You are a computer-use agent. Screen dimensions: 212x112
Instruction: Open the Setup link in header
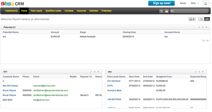coord(183,3)
